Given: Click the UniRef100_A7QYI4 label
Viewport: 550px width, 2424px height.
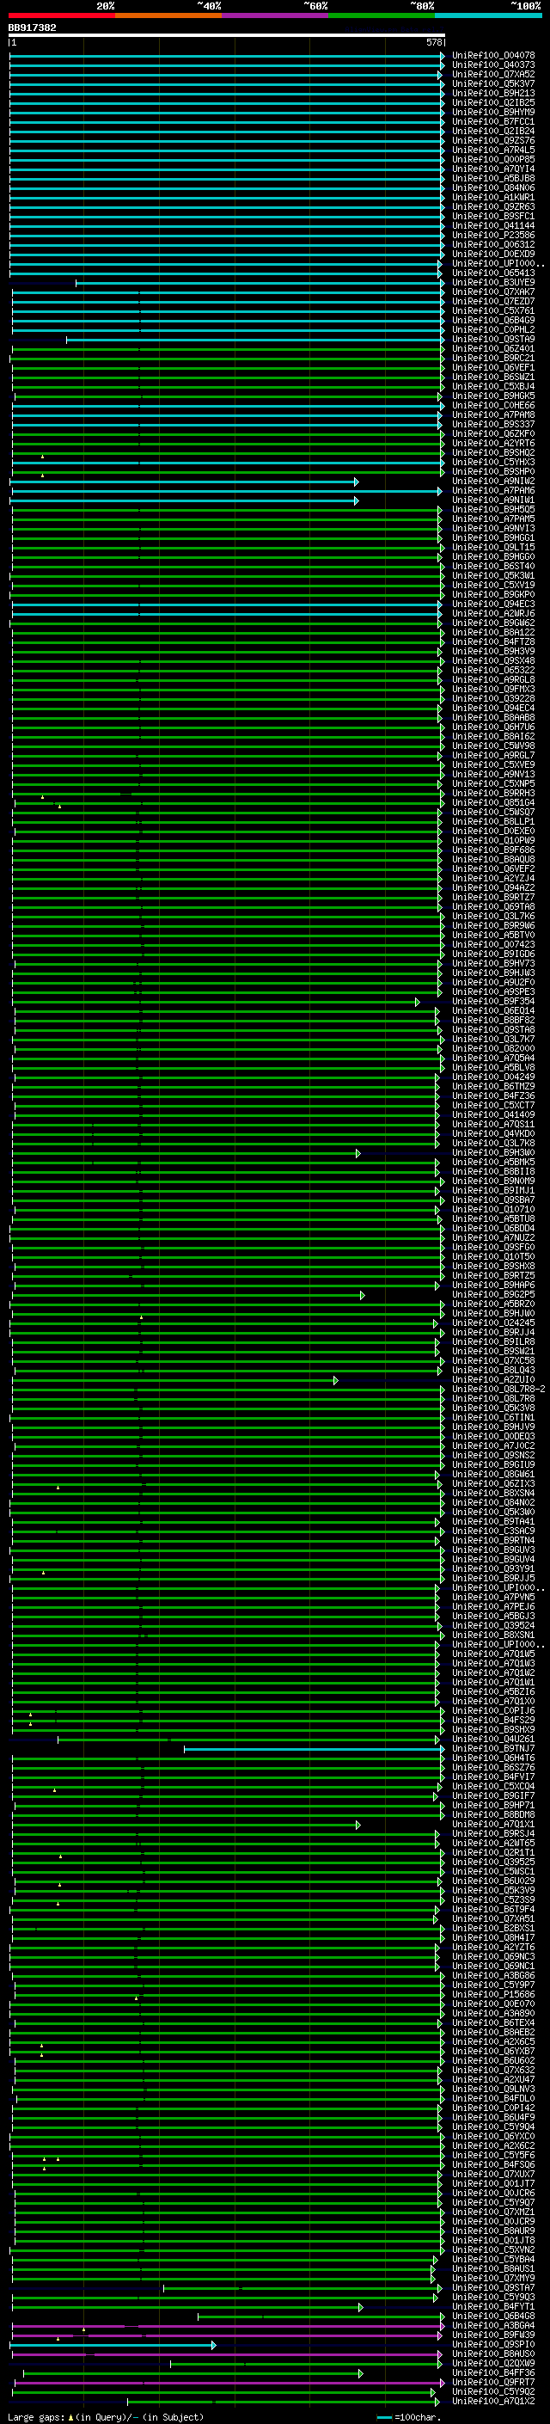Looking at the screenshot, I should pos(493,169).
